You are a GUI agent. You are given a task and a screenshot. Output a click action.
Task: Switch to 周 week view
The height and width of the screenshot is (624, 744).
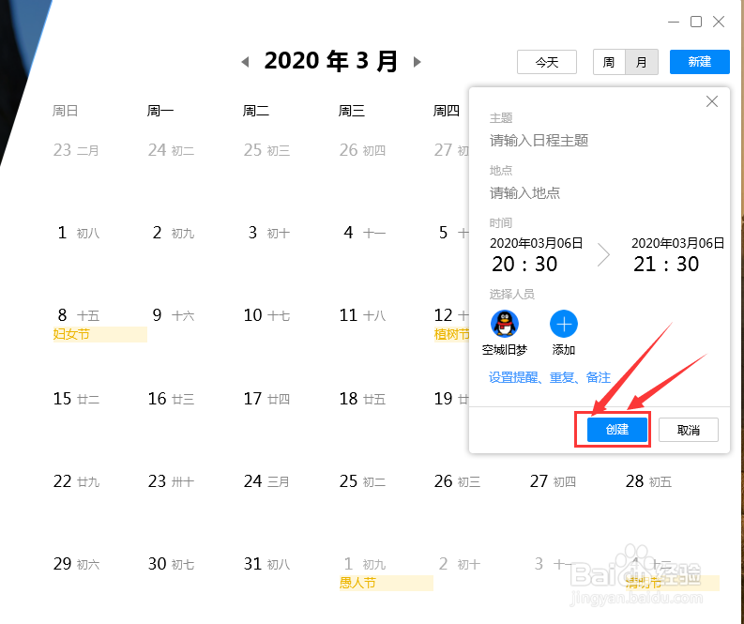coord(609,62)
